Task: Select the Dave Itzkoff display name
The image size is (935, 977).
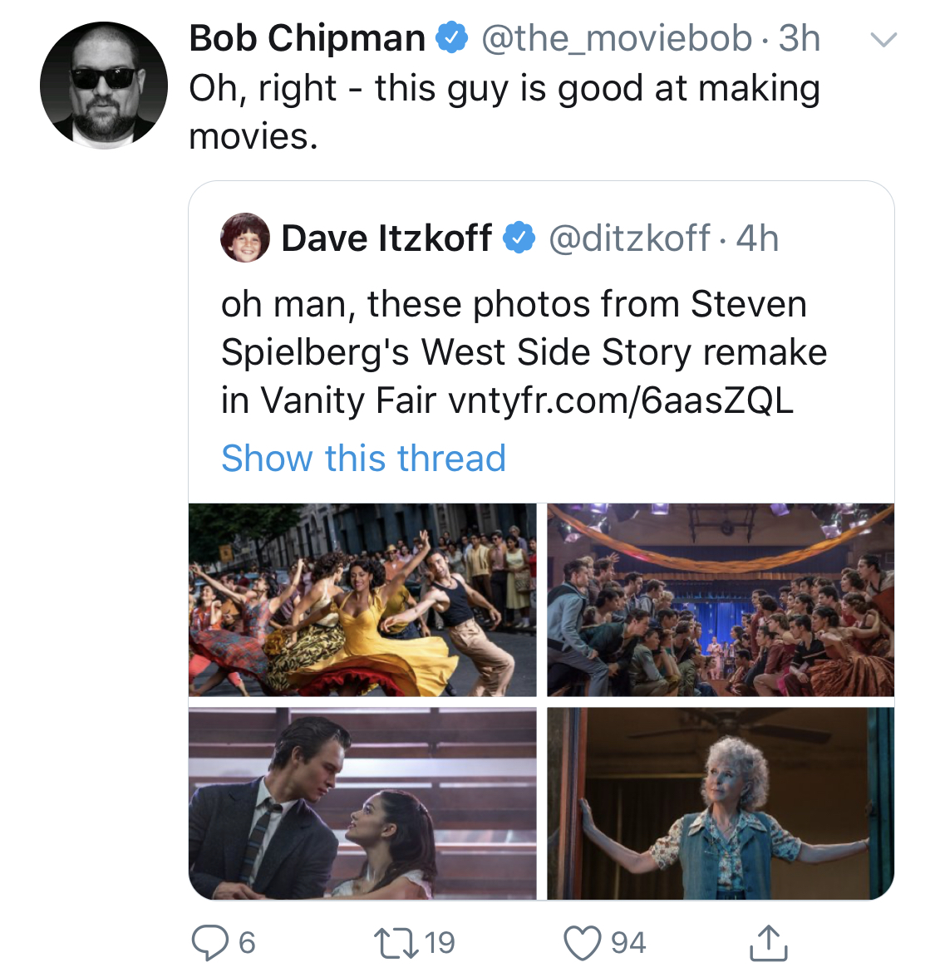Action: click(x=386, y=238)
